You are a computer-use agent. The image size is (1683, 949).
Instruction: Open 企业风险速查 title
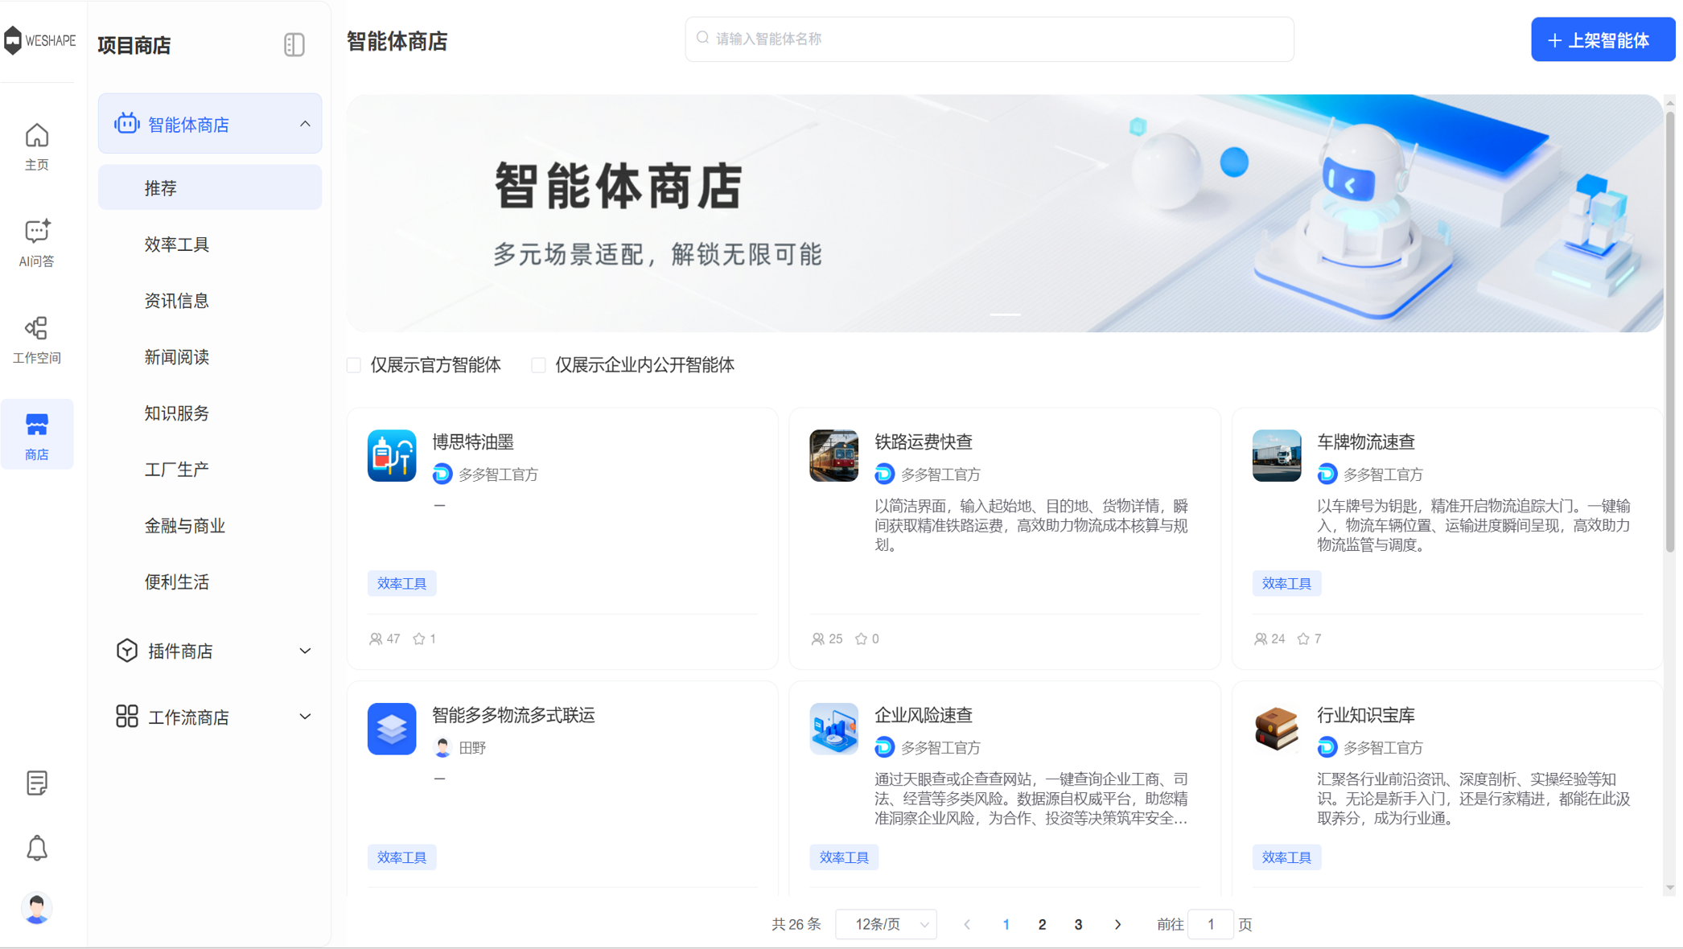(923, 715)
